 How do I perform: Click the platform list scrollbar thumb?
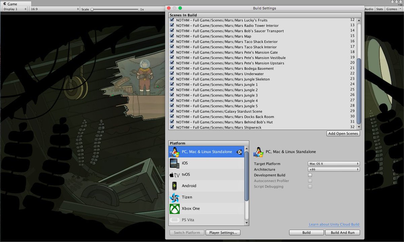[x=247, y=176]
